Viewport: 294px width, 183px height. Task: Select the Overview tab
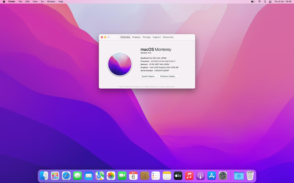(125, 37)
